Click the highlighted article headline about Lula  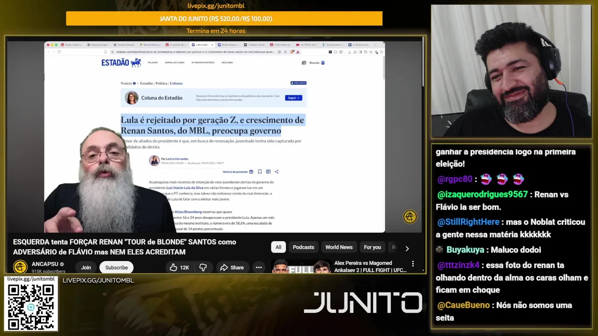[x=213, y=126]
